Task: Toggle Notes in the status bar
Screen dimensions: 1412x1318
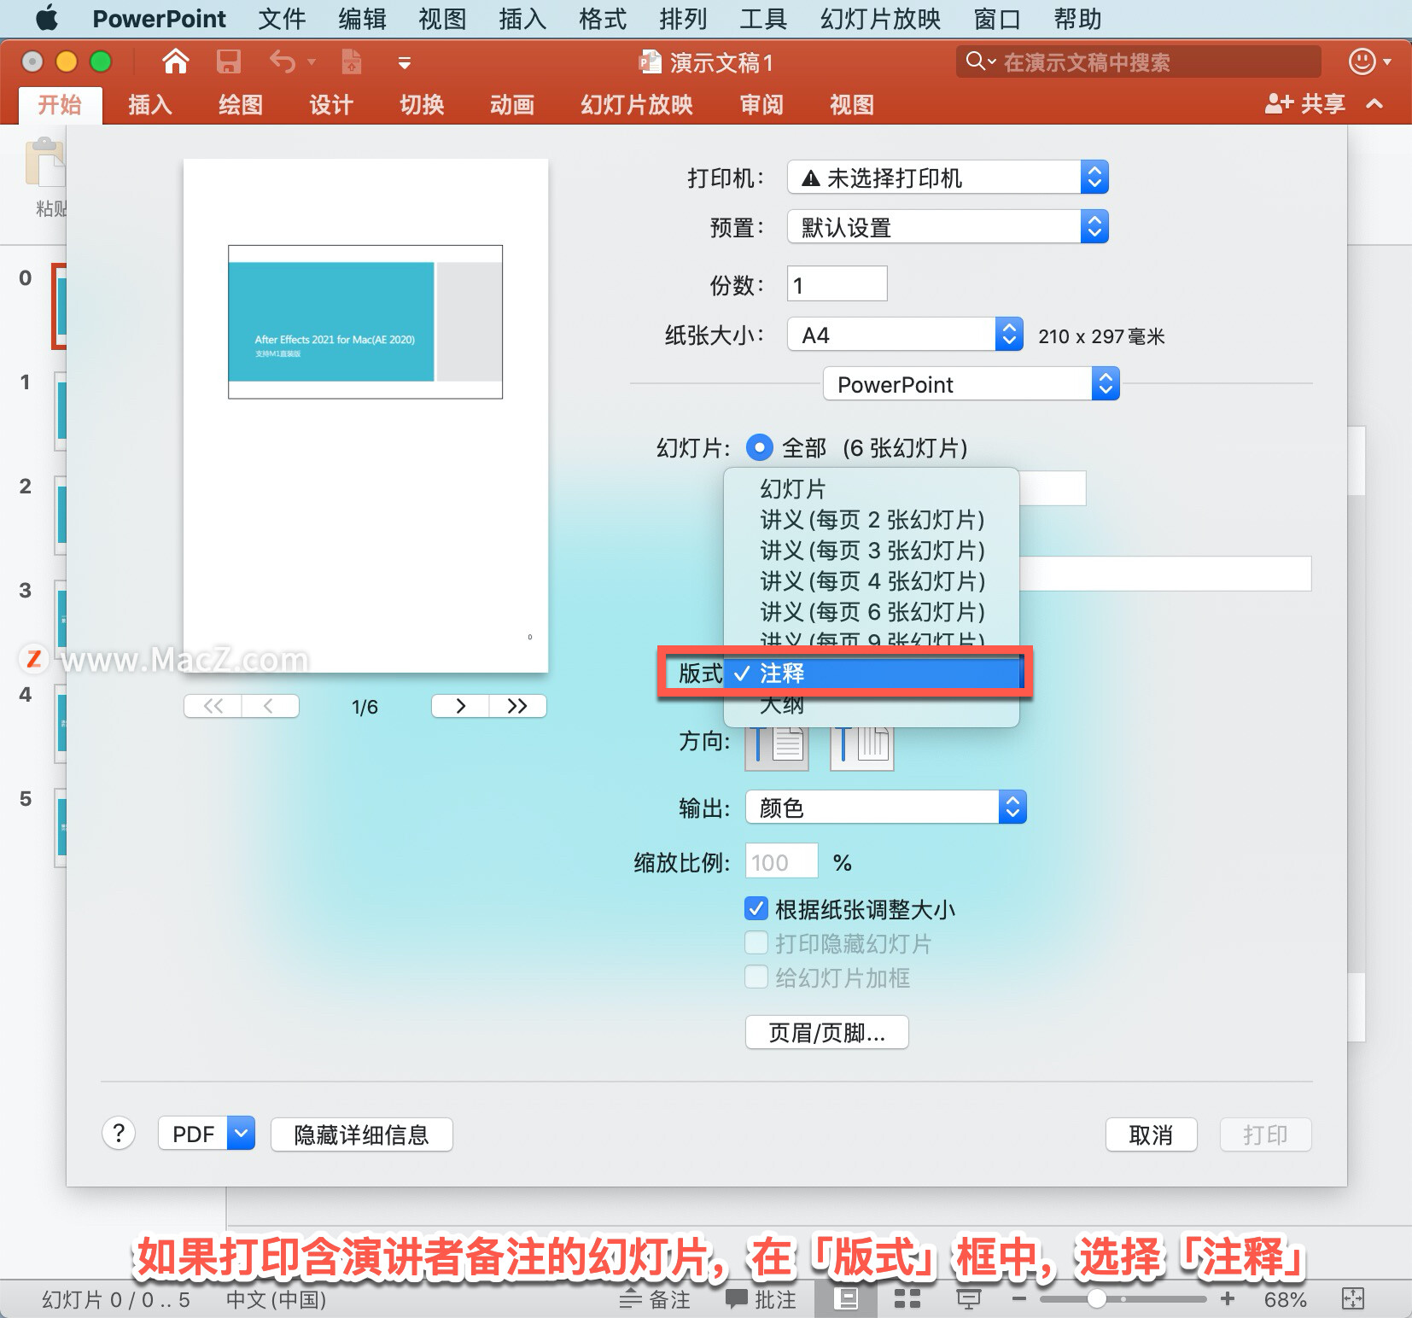Action: pos(655,1299)
